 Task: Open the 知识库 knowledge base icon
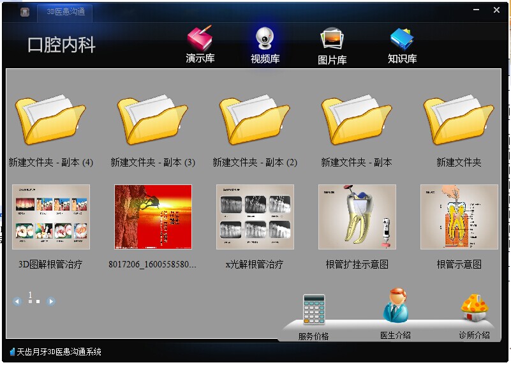click(402, 40)
